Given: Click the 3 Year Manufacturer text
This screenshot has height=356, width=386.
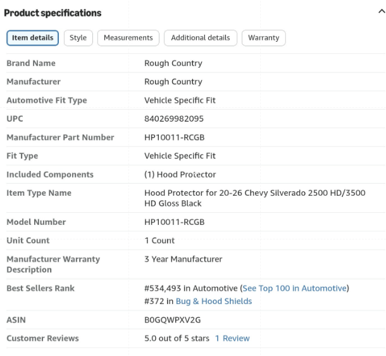Looking at the screenshot, I should [184, 259].
